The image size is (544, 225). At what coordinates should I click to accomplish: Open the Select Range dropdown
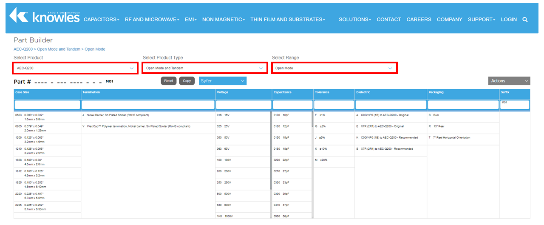pos(334,68)
